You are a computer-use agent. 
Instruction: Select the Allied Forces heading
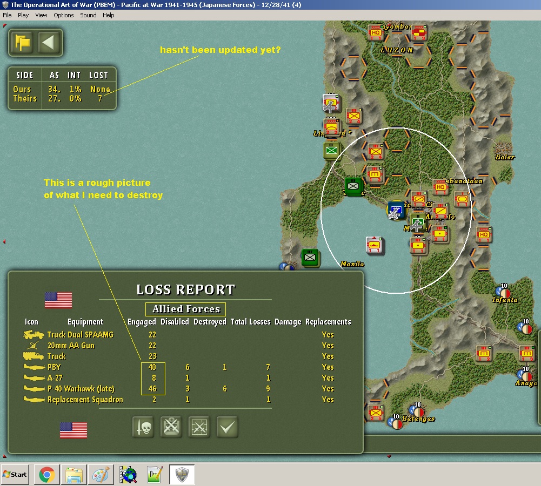pyautogui.click(x=185, y=309)
